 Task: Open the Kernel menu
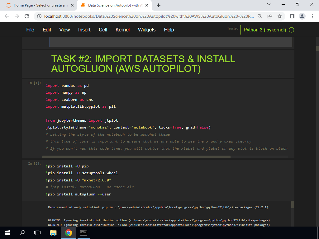pyautogui.click(x=122, y=30)
